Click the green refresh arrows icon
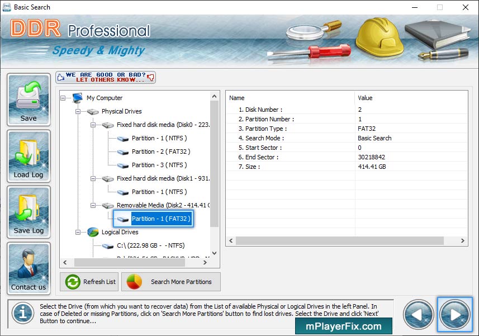479x336 pixels. 73,282
